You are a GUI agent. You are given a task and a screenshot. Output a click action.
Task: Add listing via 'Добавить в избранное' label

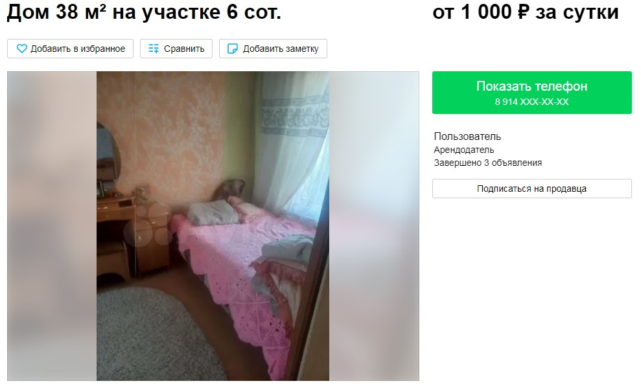point(78,49)
